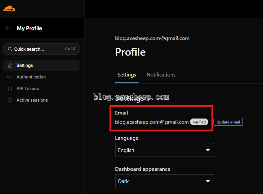Click the Verified badge next to email
This screenshot has height=194, width=263.
tap(199, 122)
